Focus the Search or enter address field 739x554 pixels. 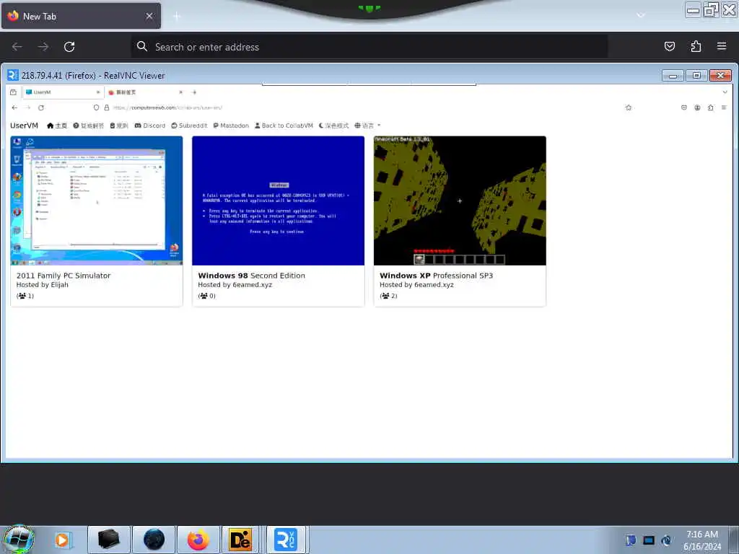(x=369, y=47)
